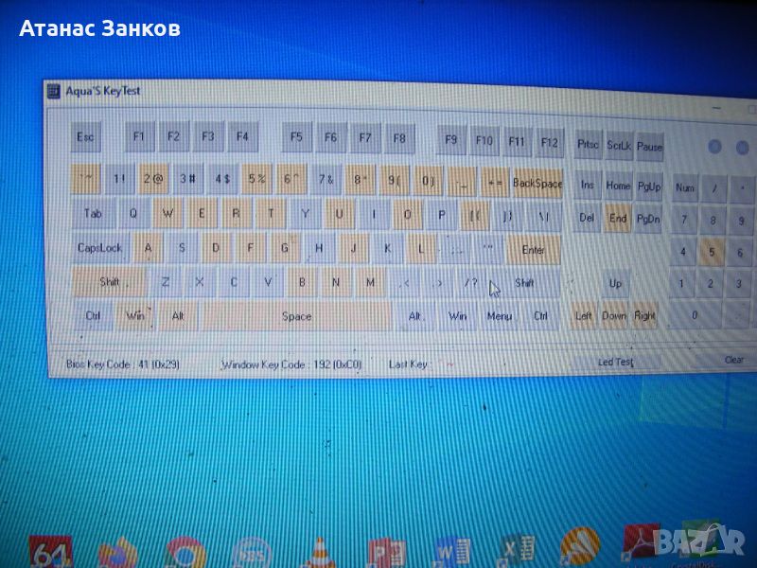This screenshot has height=568, width=757.
Task: Click numpad 0 key
Action: click(x=695, y=315)
